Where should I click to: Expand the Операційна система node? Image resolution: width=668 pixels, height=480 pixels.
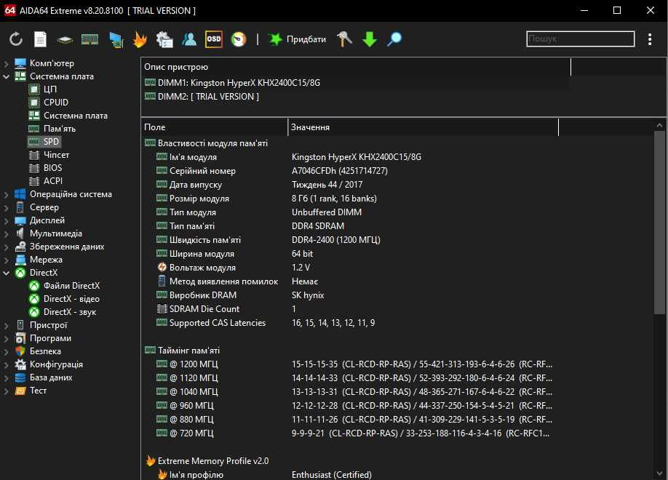(x=6, y=195)
